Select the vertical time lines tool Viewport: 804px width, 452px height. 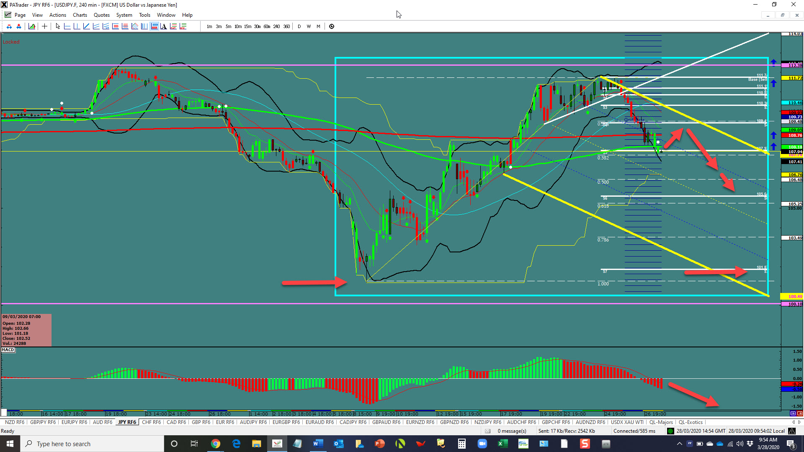click(x=144, y=26)
